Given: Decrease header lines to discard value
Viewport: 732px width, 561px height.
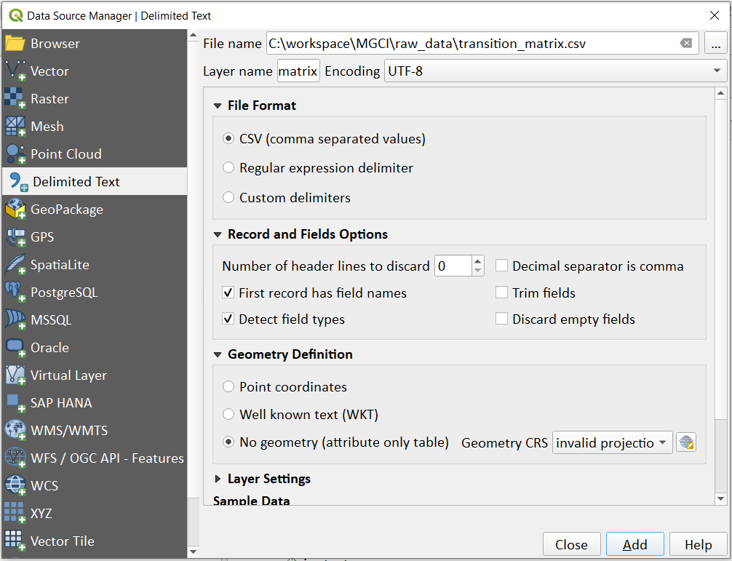Looking at the screenshot, I should click(x=477, y=271).
